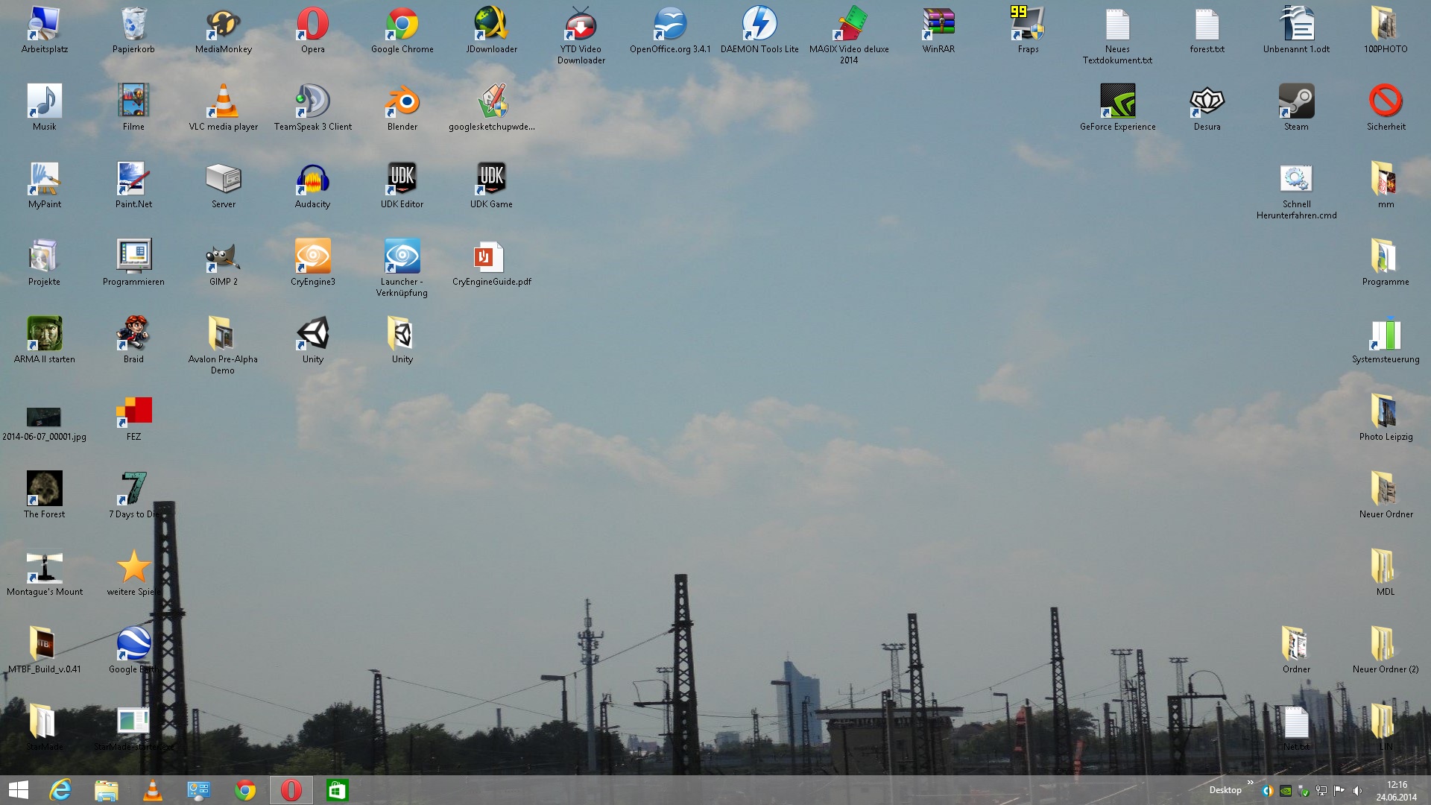Viewport: 1431px width, 805px height.
Task: Open the taskbar clock and date
Action: click(1396, 791)
